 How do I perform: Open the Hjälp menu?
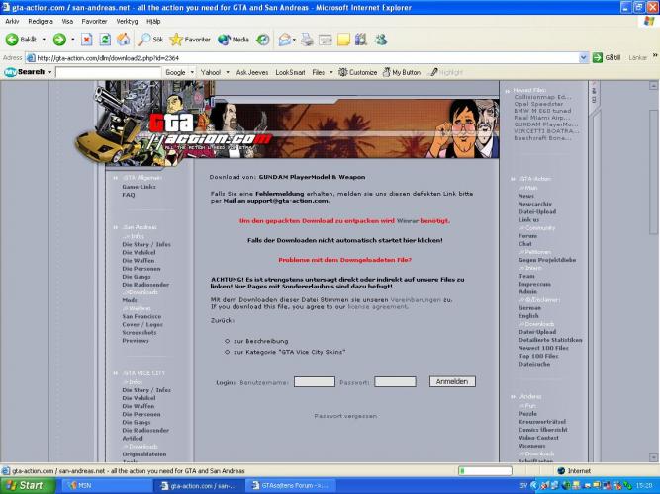tap(153, 21)
